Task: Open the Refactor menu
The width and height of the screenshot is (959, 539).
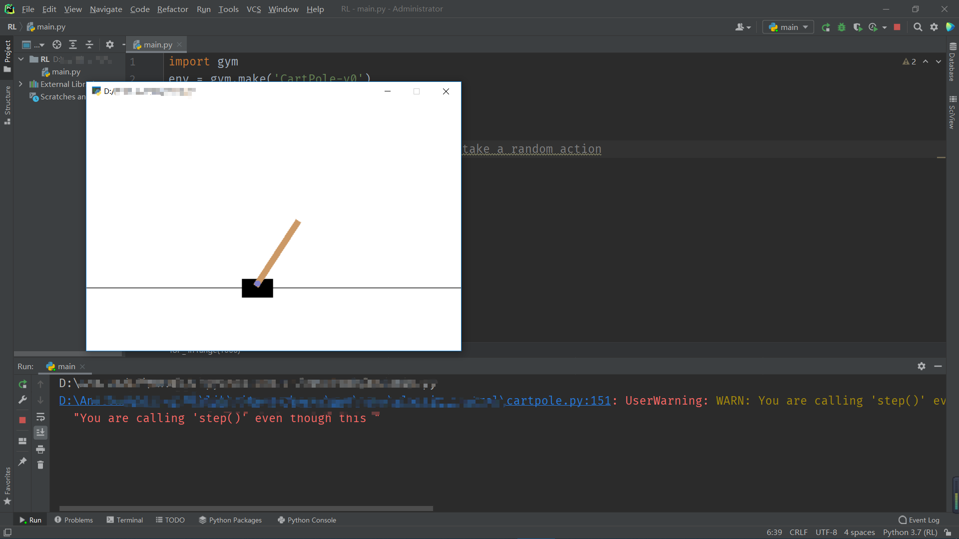Action: click(x=172, y=9)
